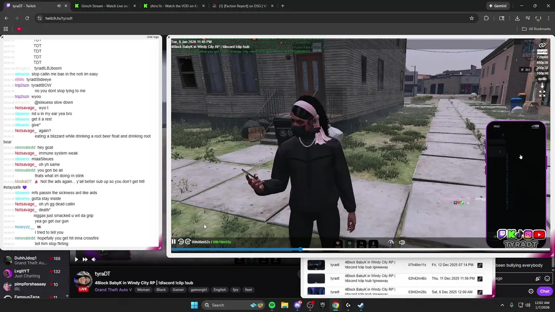
Task: Skip forward on underlying Twitch player
Action: 85,259
